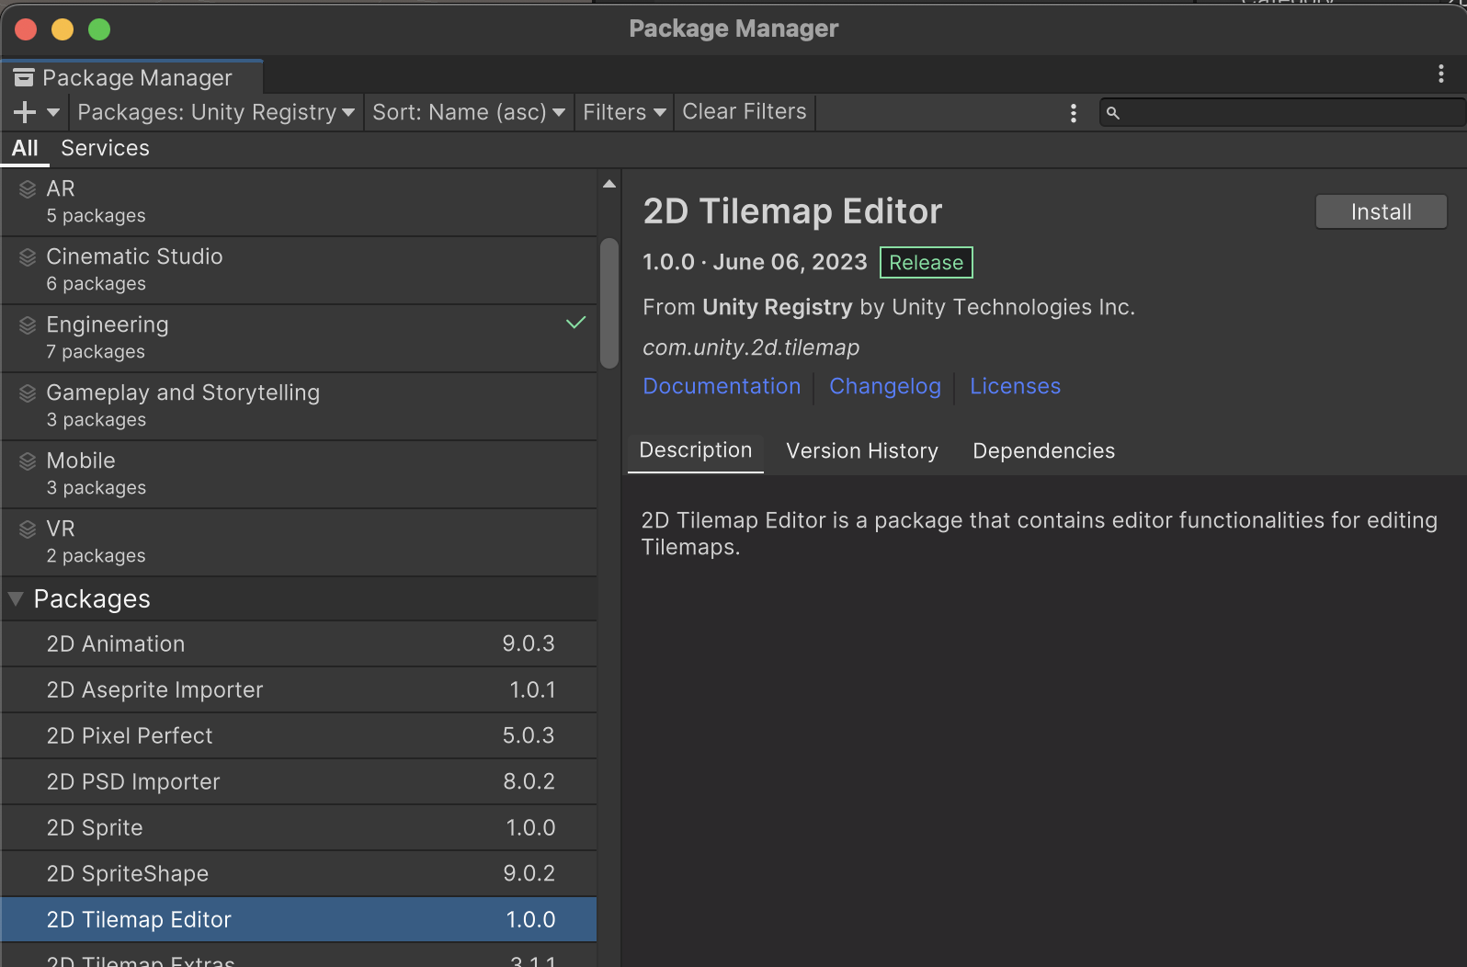The height and width of the screenshot is (967, 1467).
Task: Select 2D Pixel Perfect package
Action: tap(299, 736)
